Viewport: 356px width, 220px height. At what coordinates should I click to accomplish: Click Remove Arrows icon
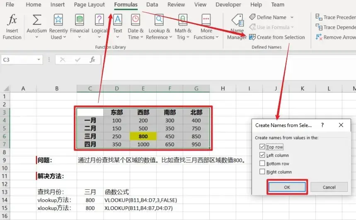(x=319, y=37)
